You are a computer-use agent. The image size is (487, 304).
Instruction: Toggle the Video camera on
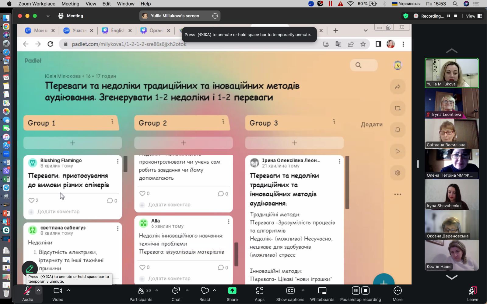pos(58,291)
